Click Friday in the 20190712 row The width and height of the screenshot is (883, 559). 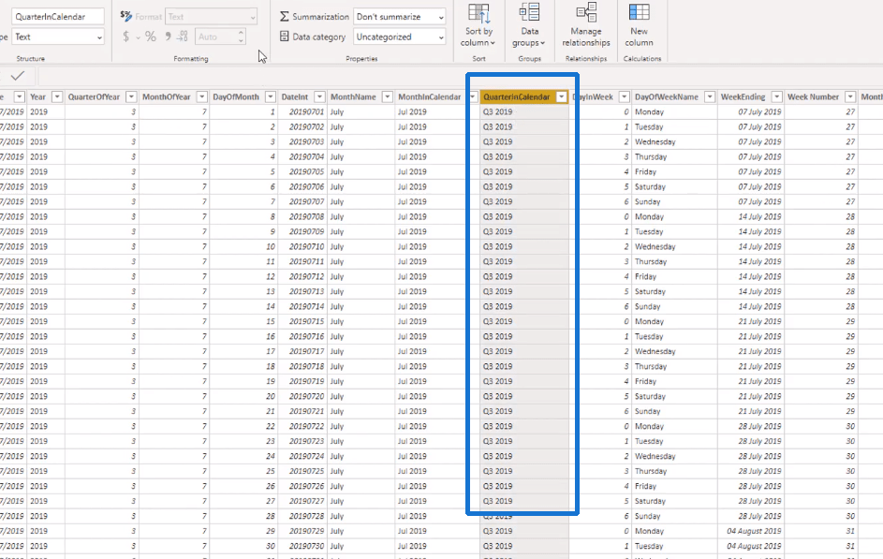645,276
